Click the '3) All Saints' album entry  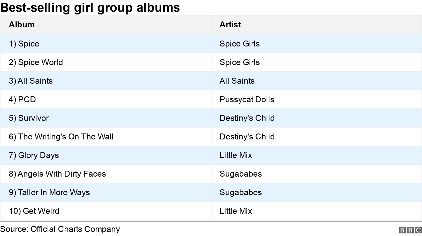[x=31, y=81]
